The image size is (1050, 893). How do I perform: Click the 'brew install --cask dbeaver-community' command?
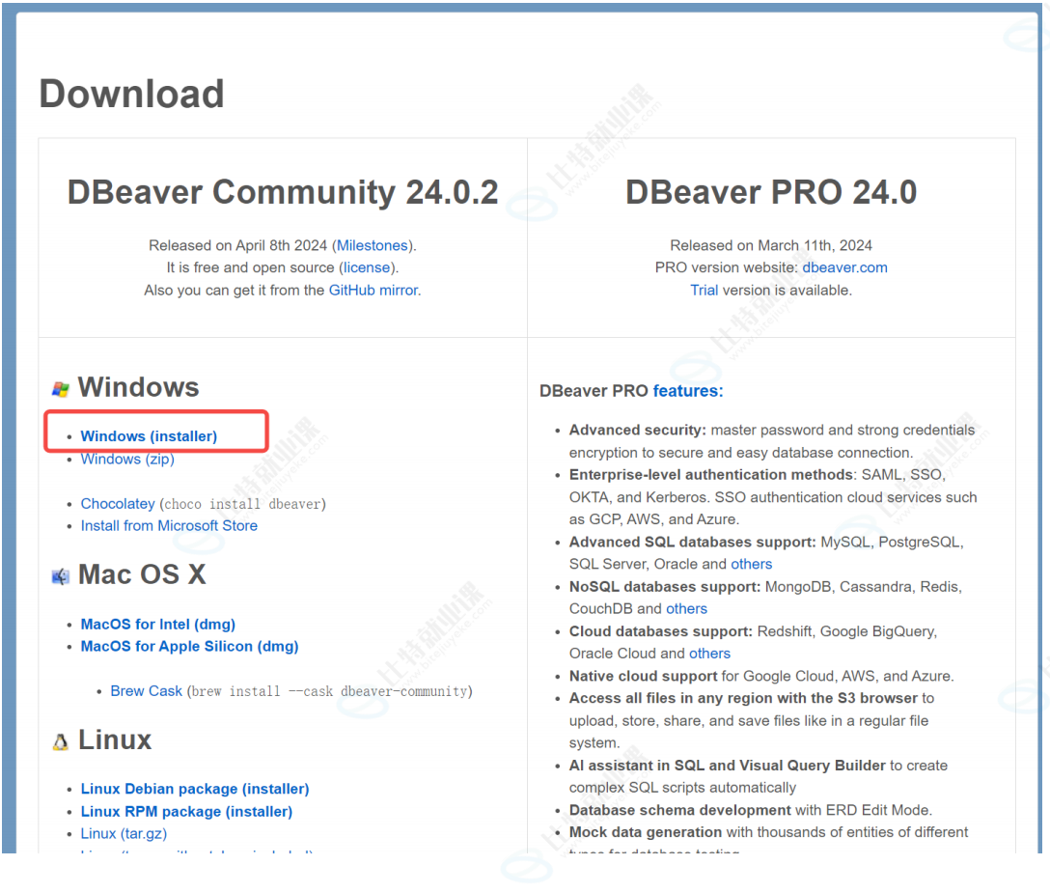pos(329,691)
